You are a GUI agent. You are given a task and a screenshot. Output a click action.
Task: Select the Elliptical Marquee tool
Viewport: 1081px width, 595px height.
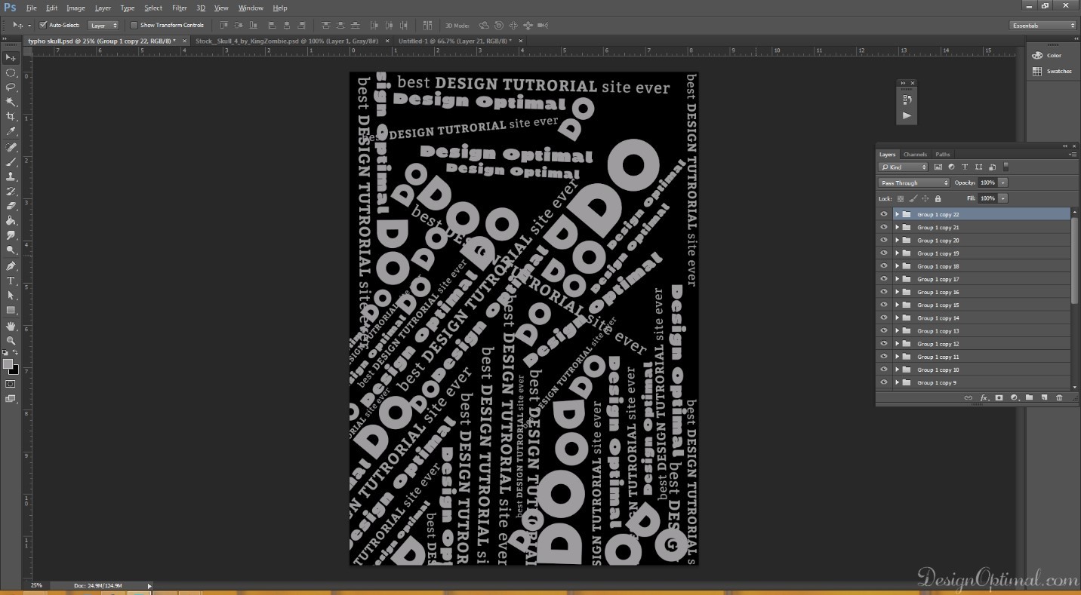point(11,73)
